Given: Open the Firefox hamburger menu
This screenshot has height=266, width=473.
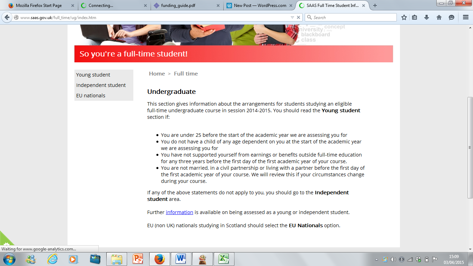Looking at the screenshot, I should point(465,17).
